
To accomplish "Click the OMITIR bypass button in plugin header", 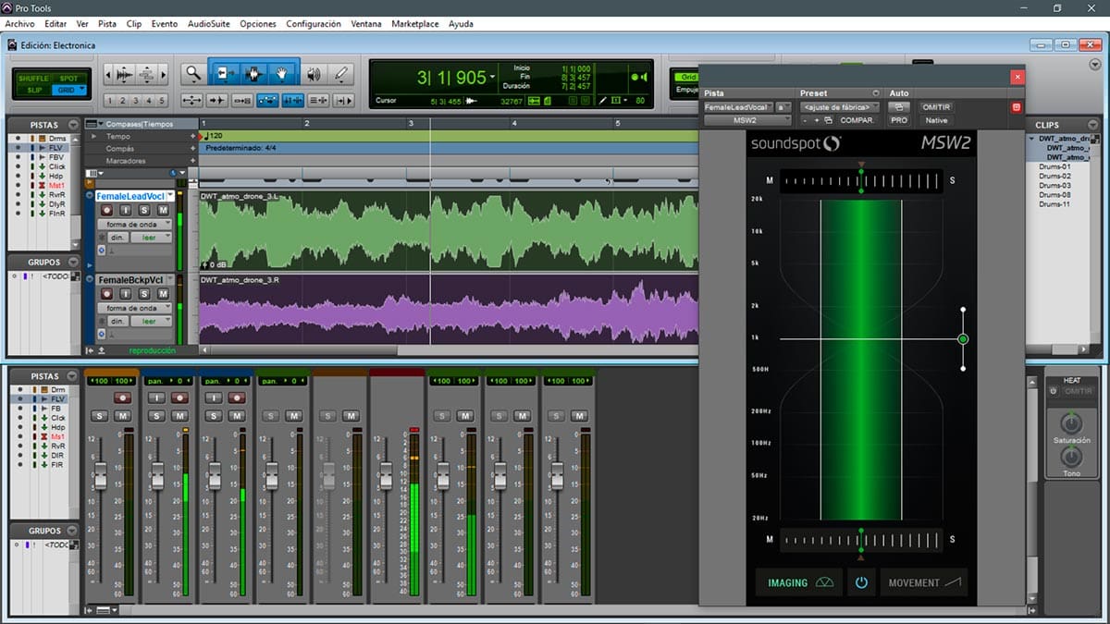I will 936,107.
